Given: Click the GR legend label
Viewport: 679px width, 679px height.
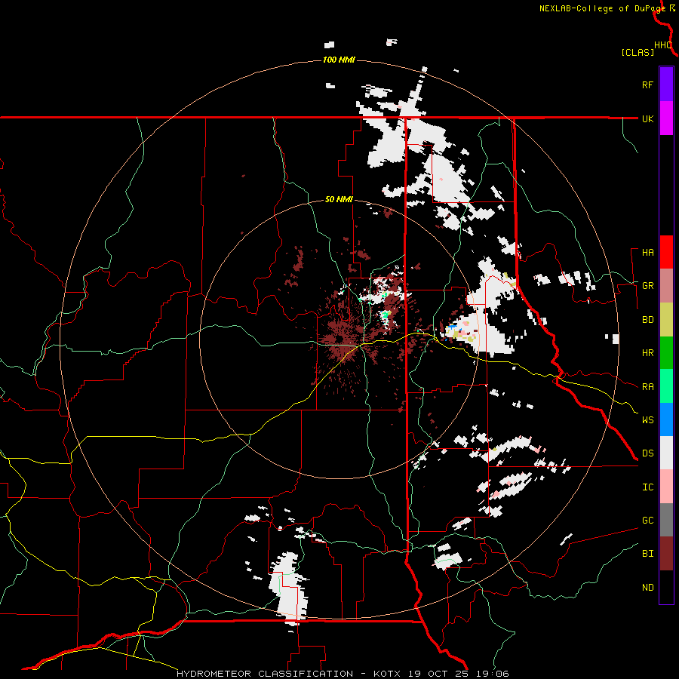Looking at the screenshot, I should tap(648, 286).
